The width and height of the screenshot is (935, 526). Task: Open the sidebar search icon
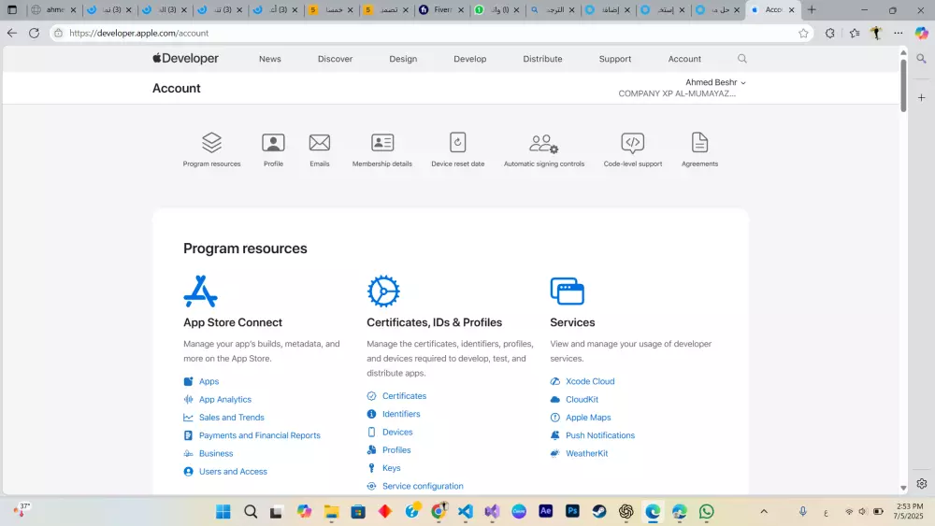point(921,58)
